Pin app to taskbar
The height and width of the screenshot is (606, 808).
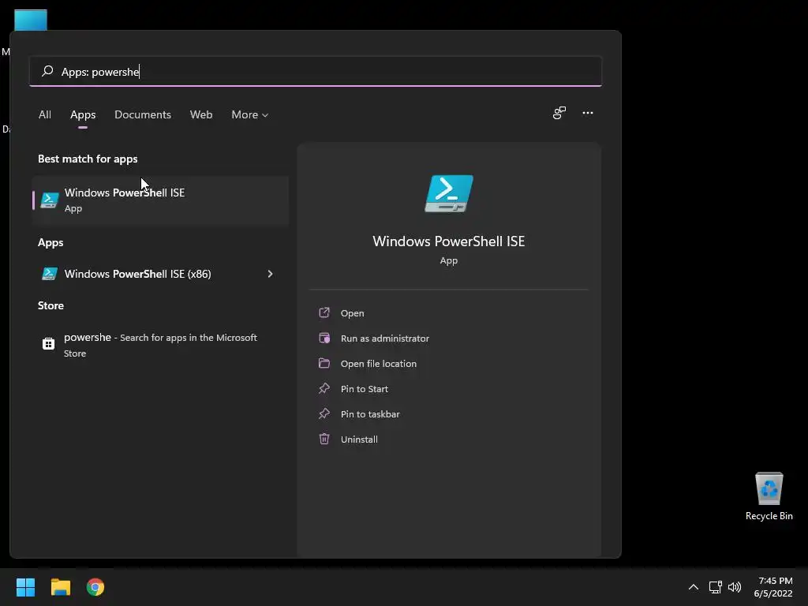click(370, 414)
